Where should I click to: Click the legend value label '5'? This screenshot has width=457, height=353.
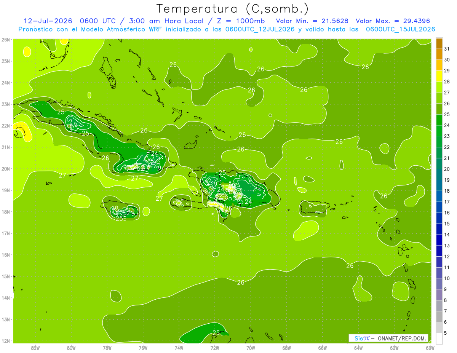point(446,333)
